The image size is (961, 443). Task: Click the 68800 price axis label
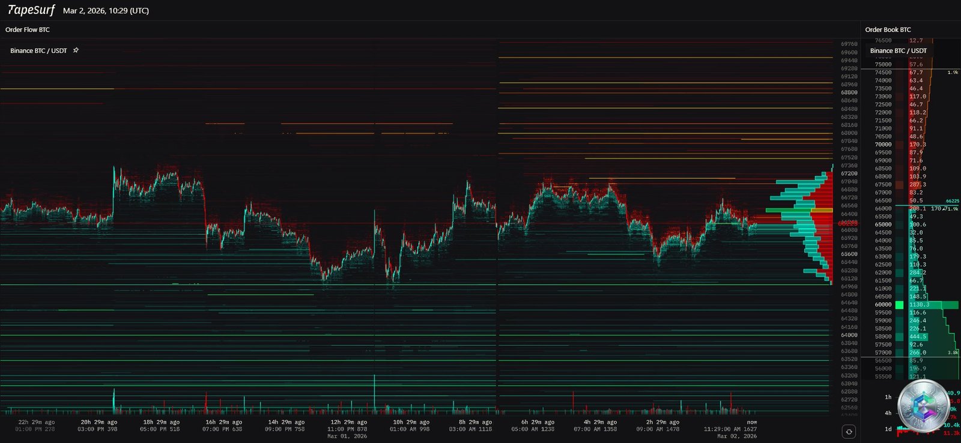(849, 92)
